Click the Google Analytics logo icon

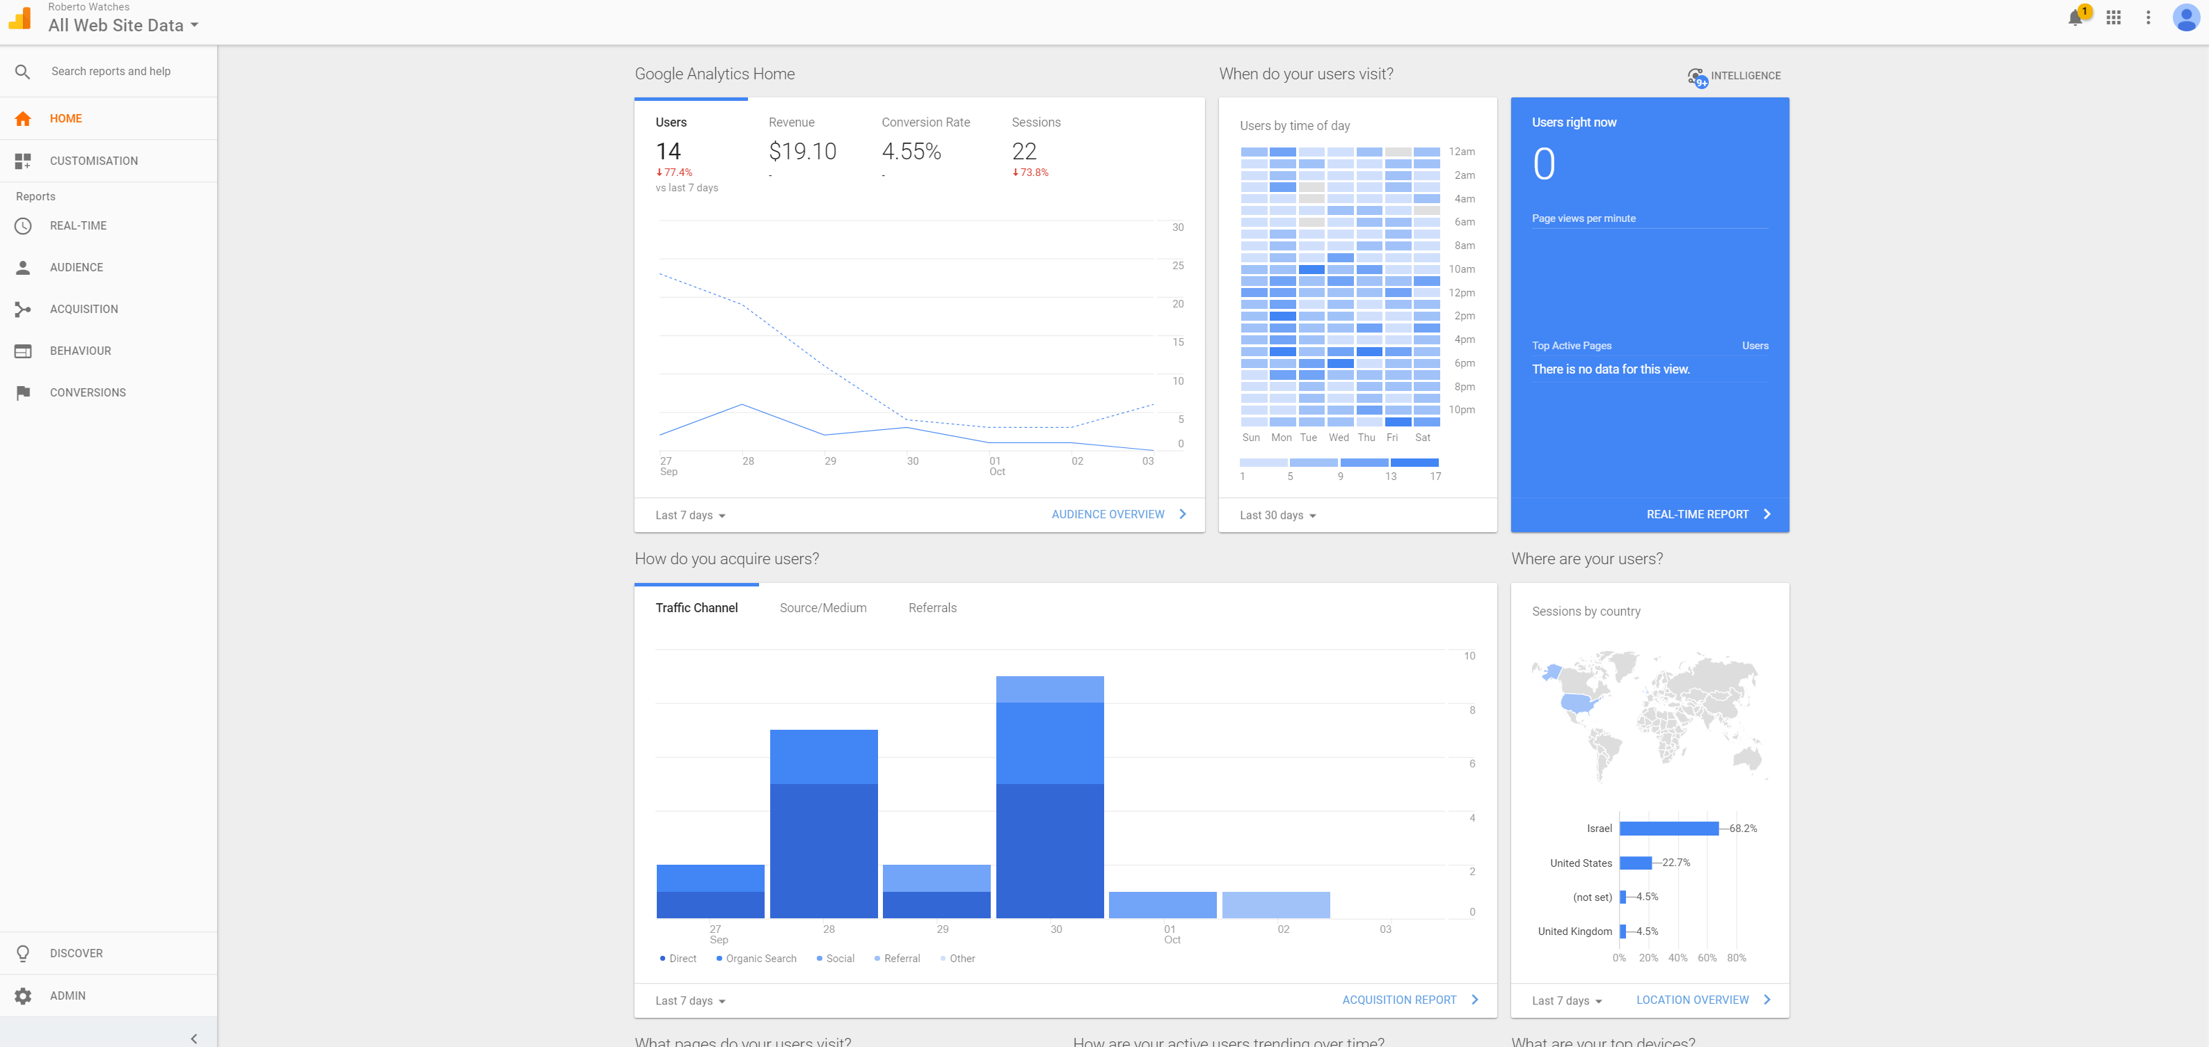[x=19, y=19]
